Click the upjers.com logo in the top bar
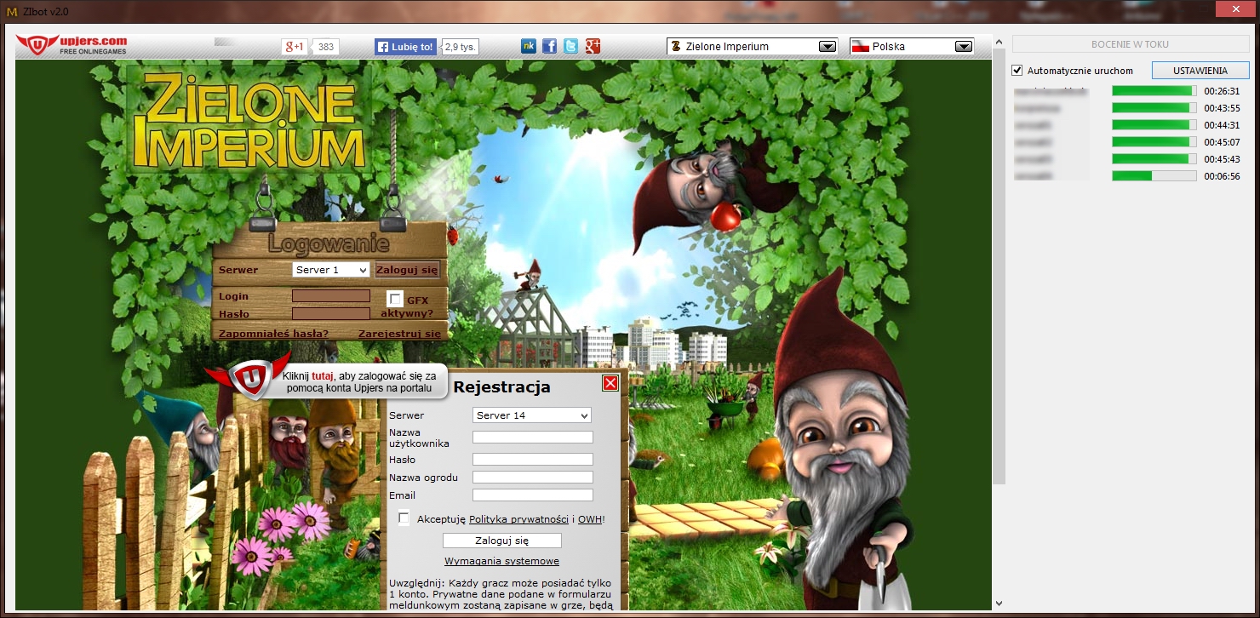Screen dimensions: 1260x618 coord(72,45)
